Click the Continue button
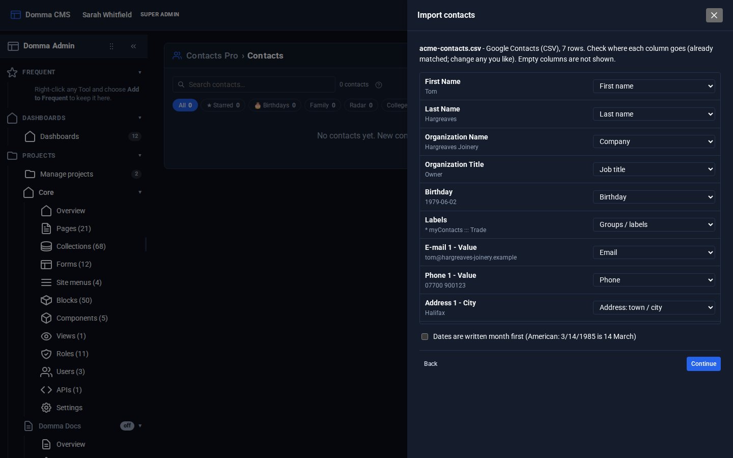The width and height of the screenshot is (733, 458). 703,364
